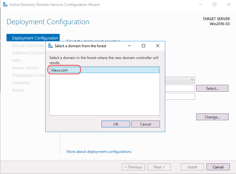
Task: Minimize the 'Select a domain' dialog
Action: coord(129,46)
